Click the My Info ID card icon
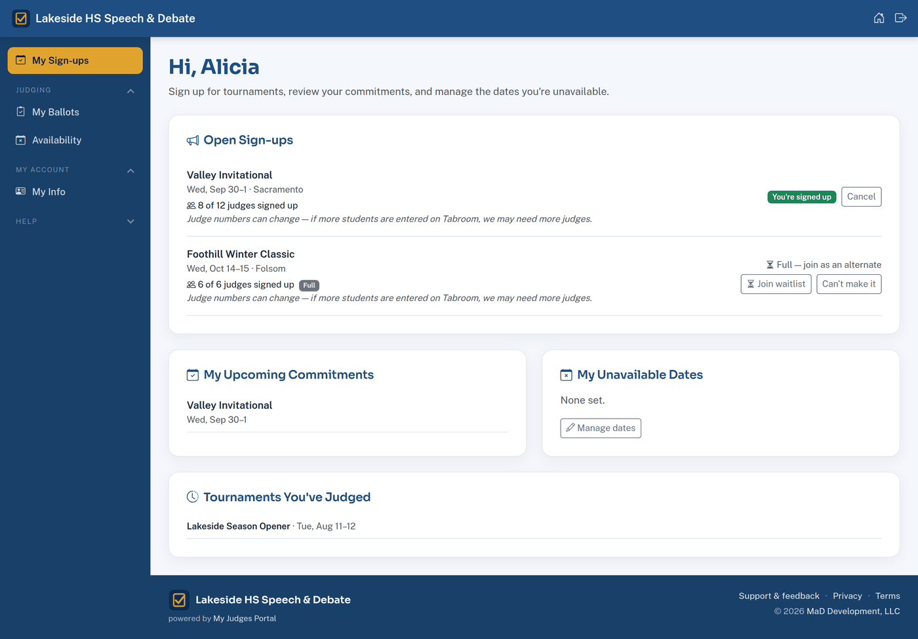 pyautogui.click(x=20, y=192)
